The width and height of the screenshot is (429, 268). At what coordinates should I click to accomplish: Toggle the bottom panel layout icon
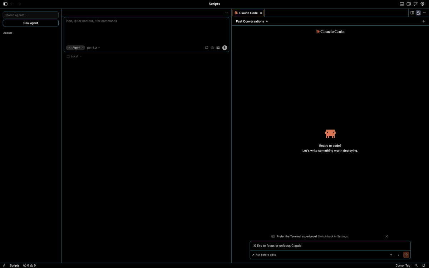coord(402,4)
